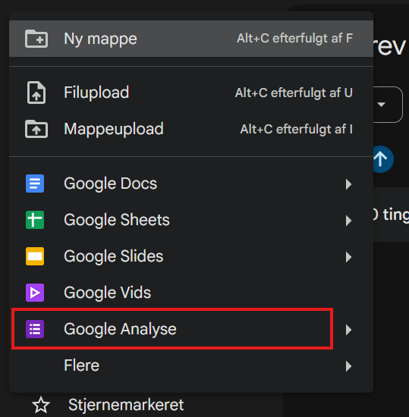Viewport: 409px width, 417px height.
Task: Expand the Google Analyse submenu arrow
Action: click(348, 330)
